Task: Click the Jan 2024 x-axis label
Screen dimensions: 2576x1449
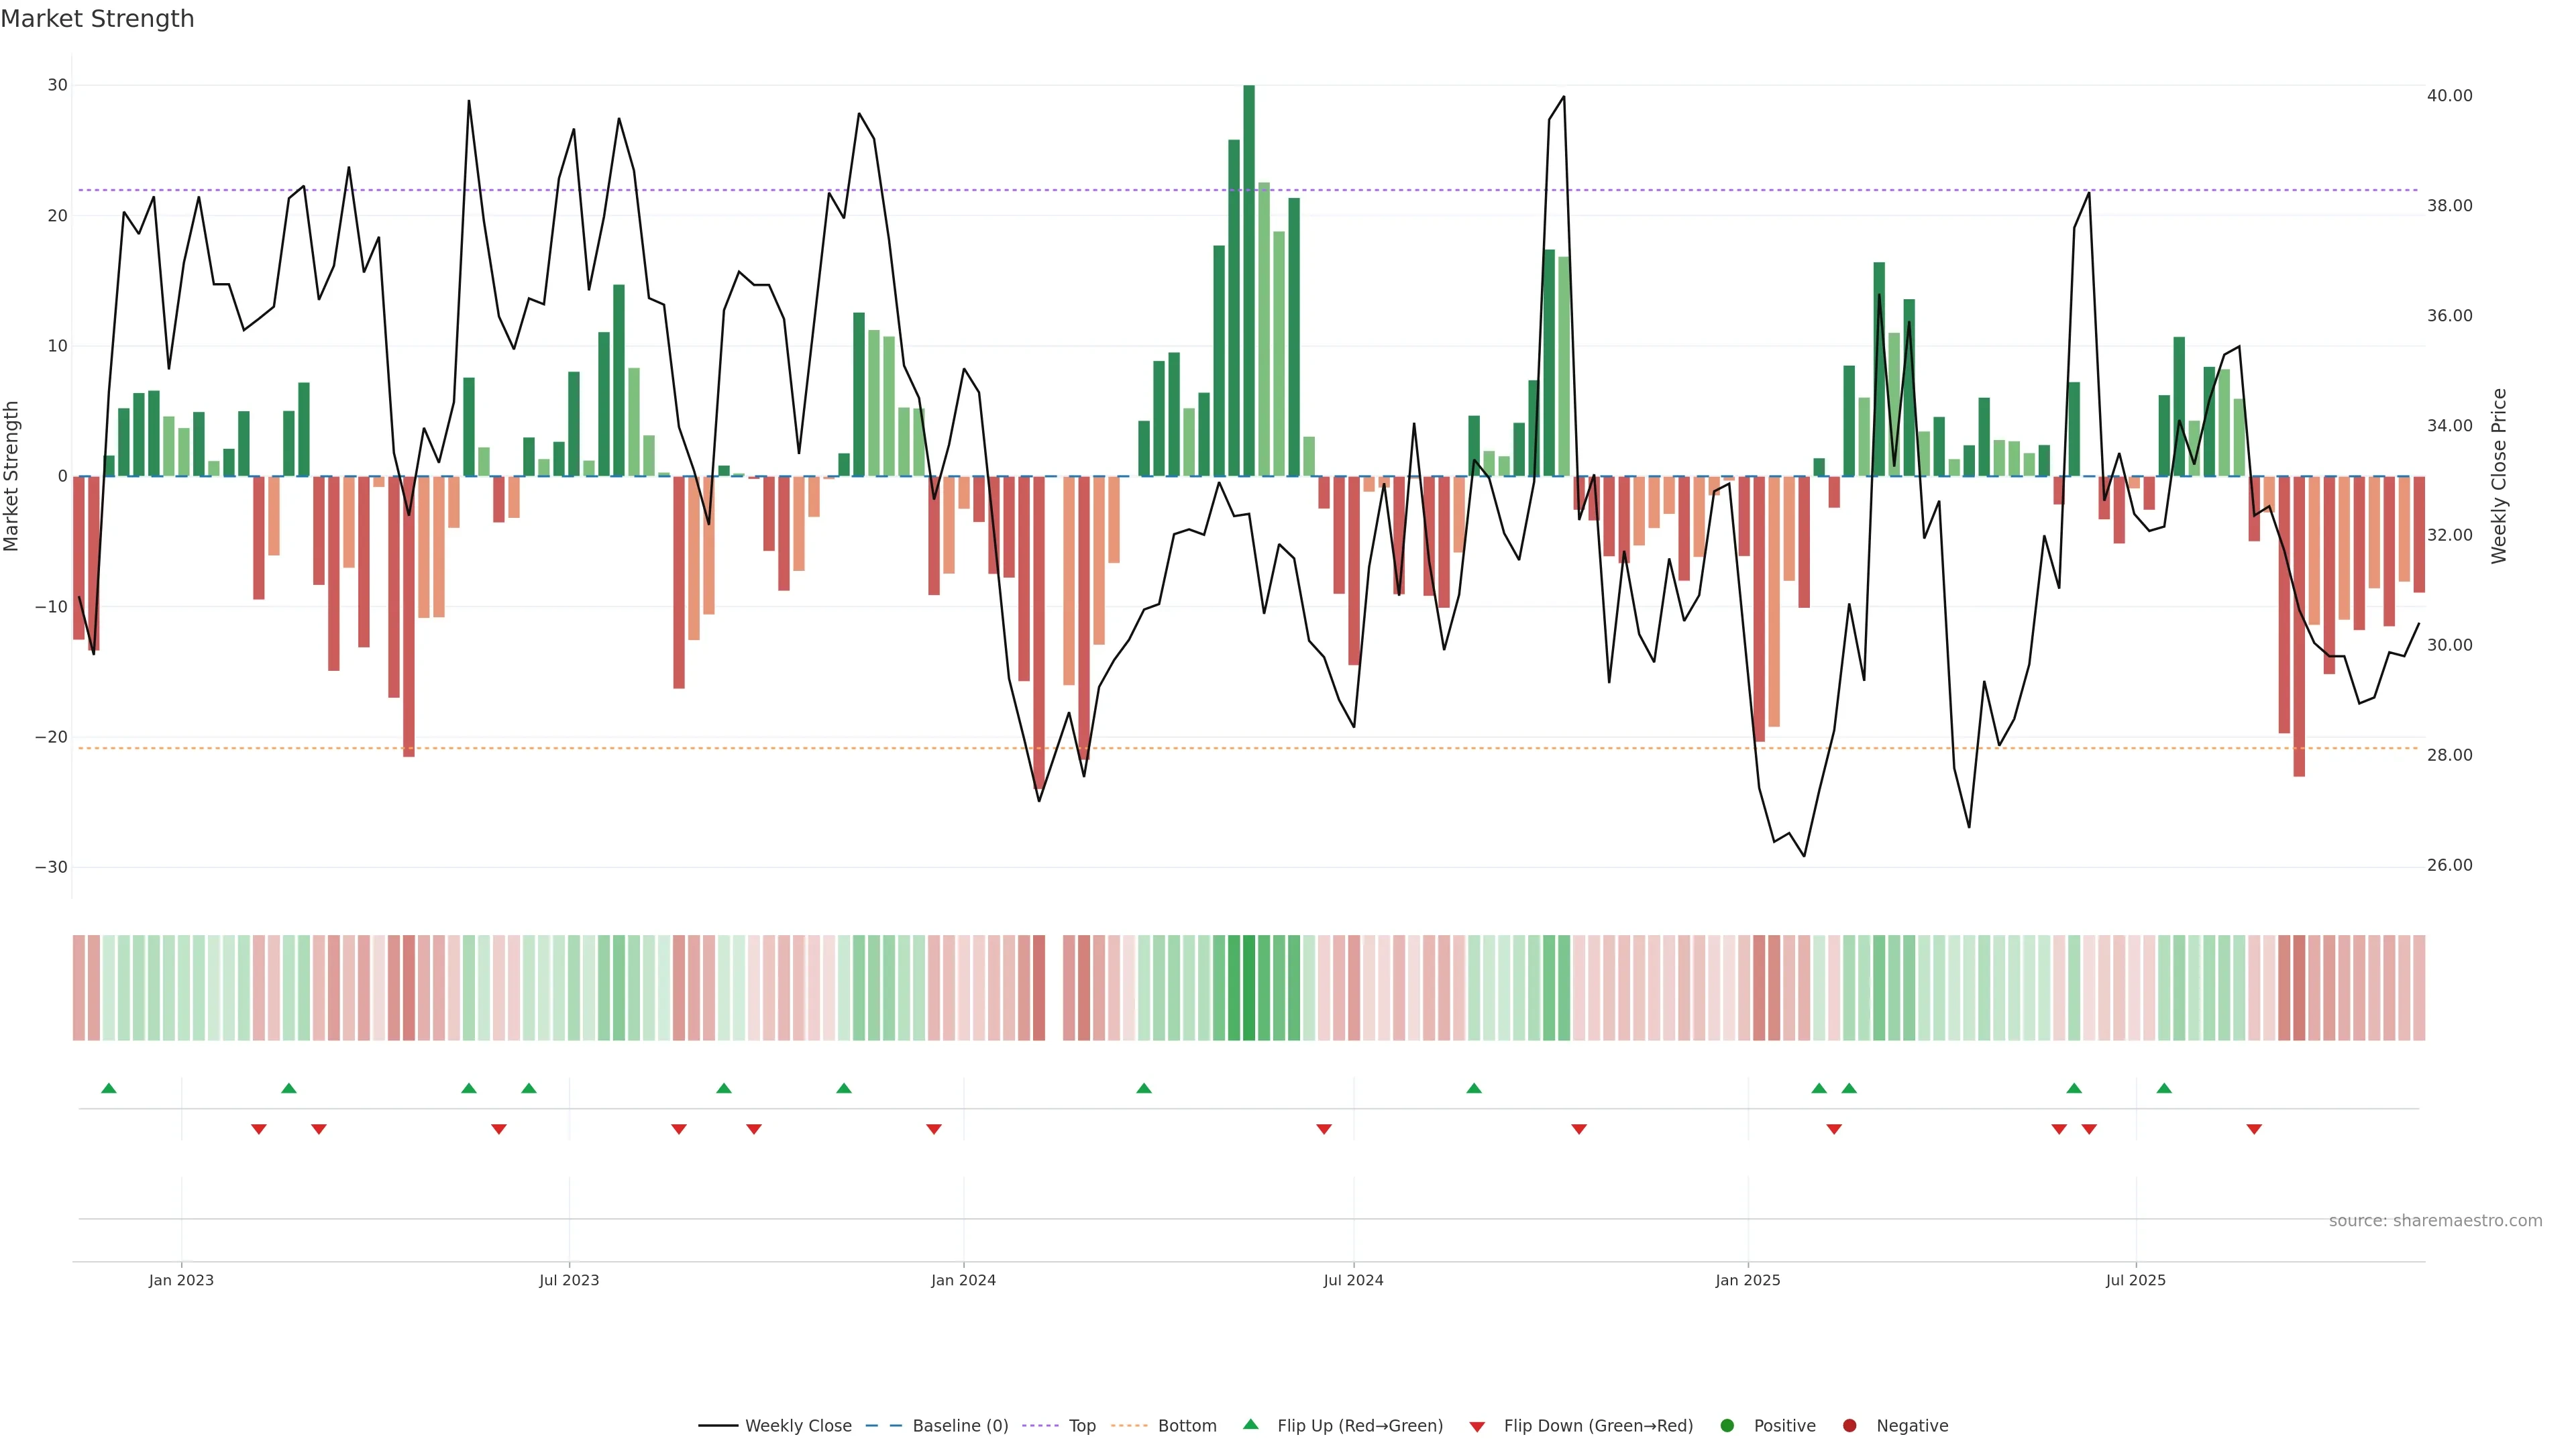Action: (963, 1280)
